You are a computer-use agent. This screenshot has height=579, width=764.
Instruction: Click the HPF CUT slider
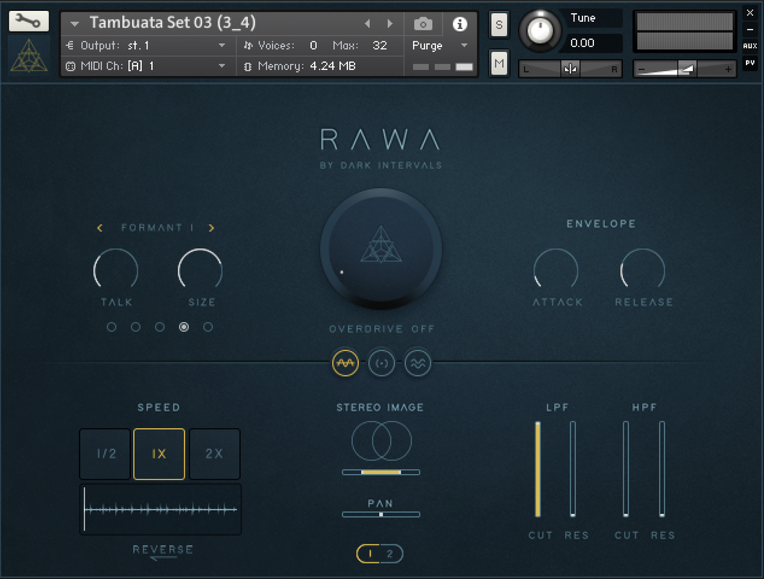pos(626,469)
